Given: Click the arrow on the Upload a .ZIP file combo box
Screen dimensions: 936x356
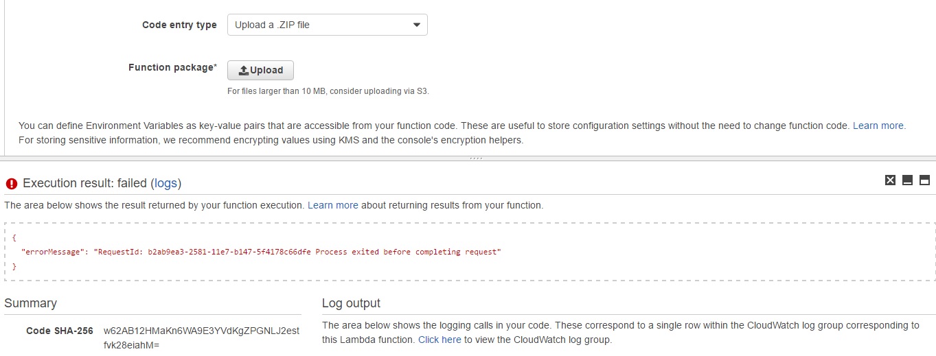Looking at the screenshot, I should [416, 25].
